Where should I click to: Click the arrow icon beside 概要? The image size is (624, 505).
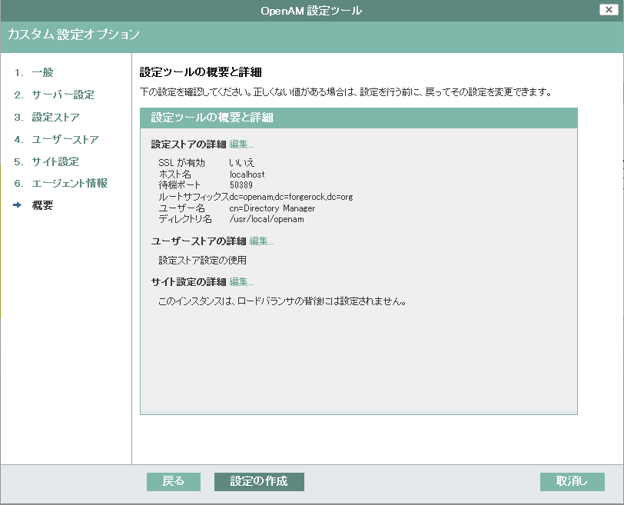coord(18,206)
